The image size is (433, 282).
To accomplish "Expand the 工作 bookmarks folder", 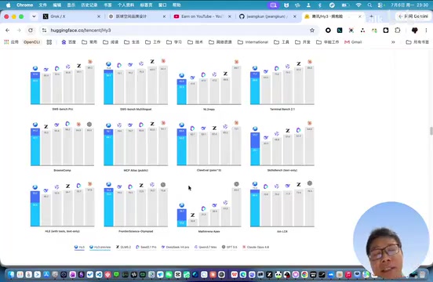I will click(x=153, y=42).
